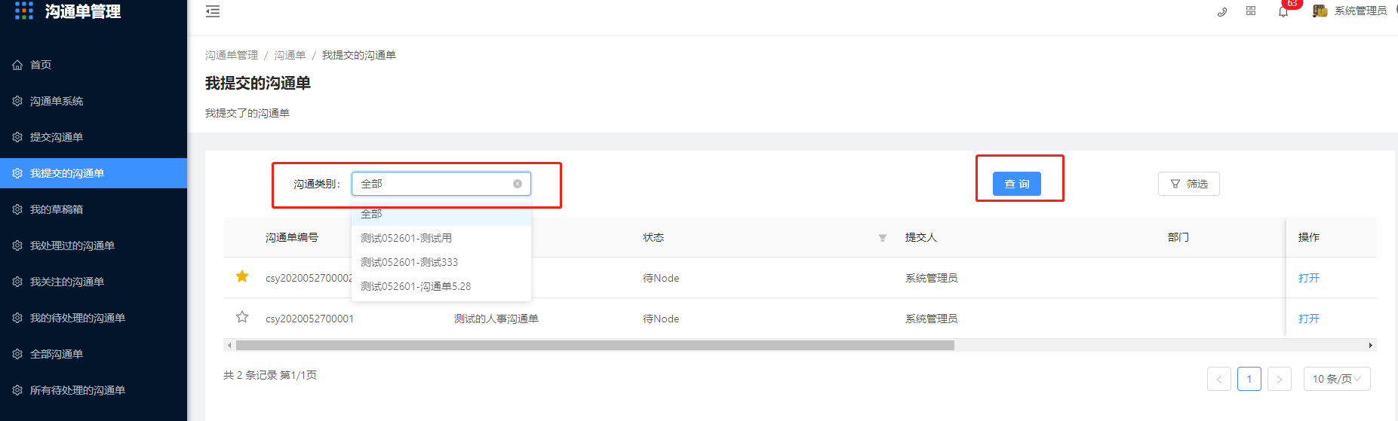Star the csy2020052700001 row
This screenshot has width=1398, height=421.
click(x=242, y=317)
